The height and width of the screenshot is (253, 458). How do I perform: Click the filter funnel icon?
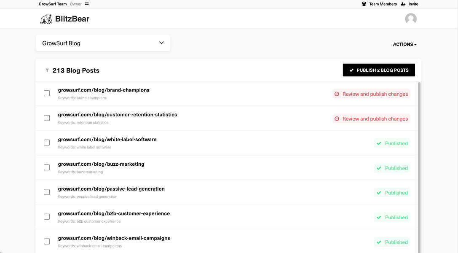[47, 70]
